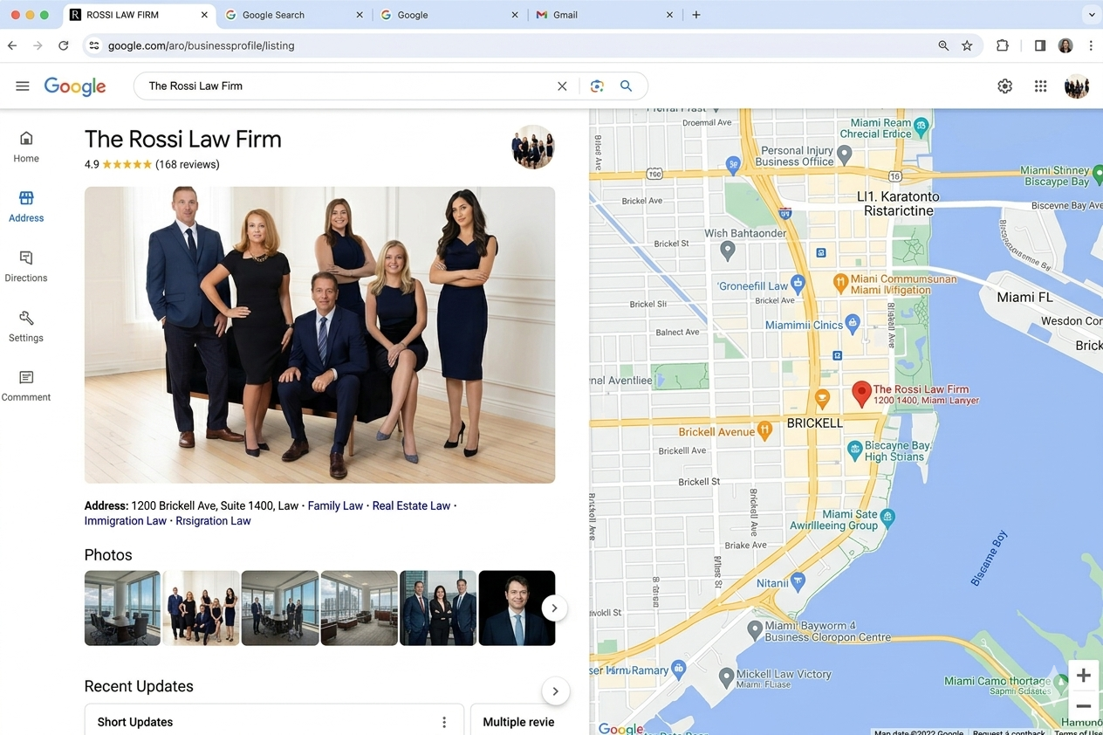Image resolution: width=1103 pixels, height=735 pixels.
Task: Click Brickell Avenue restaurant marker
Action: (x=765, y=429)
